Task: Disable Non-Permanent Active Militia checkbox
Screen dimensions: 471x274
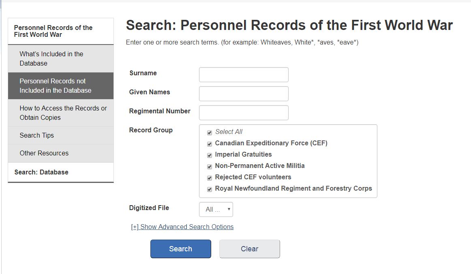Action: [210, 166]
